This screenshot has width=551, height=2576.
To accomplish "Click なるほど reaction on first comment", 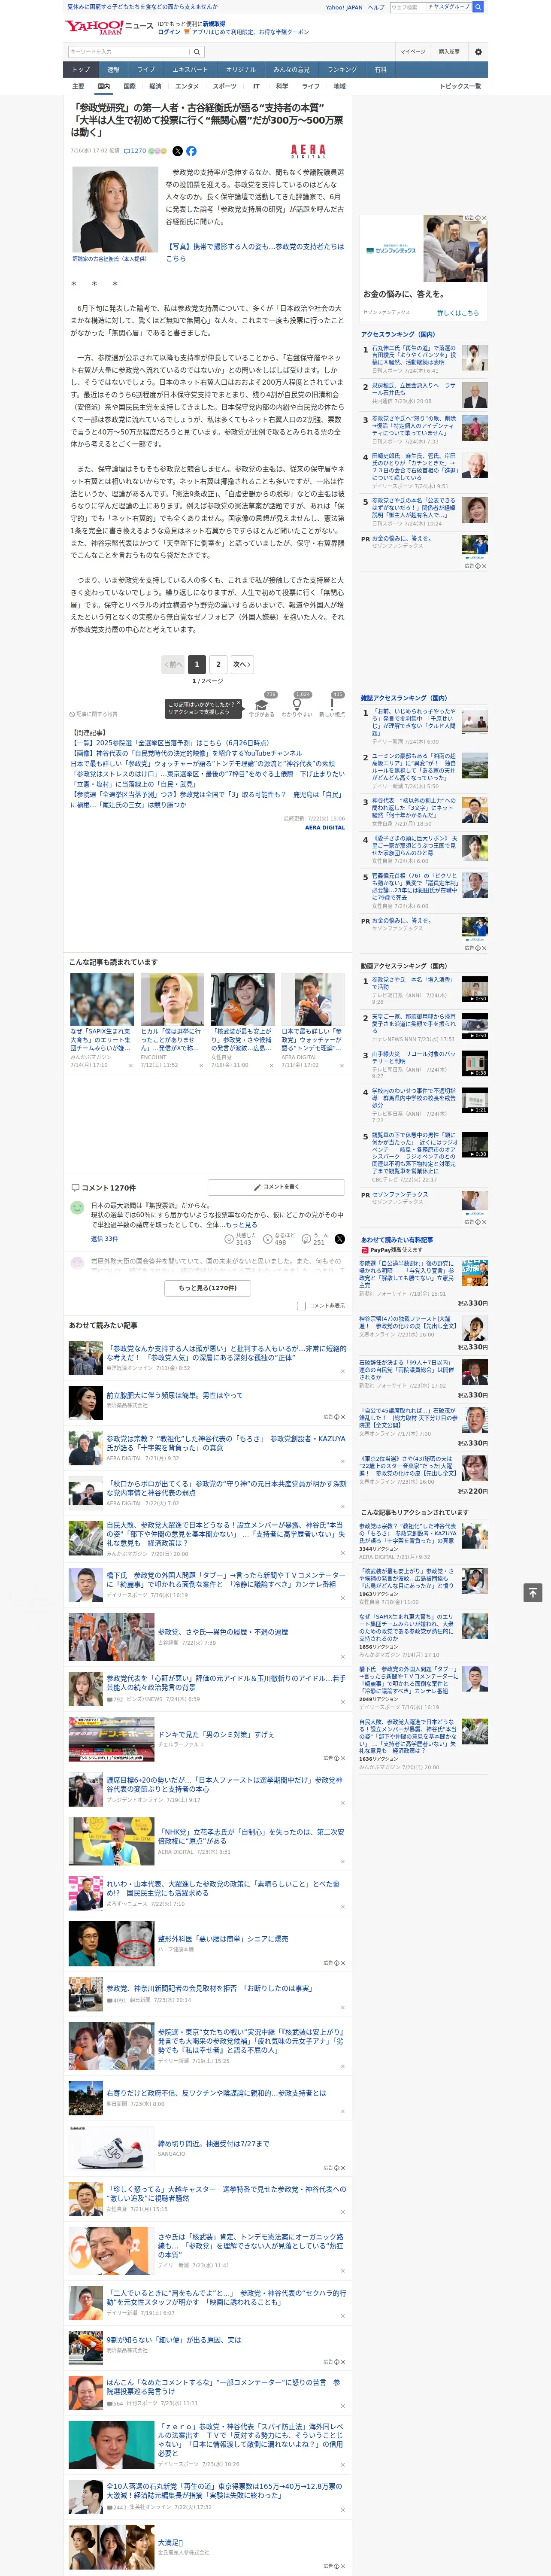I will coord(280,1239).
